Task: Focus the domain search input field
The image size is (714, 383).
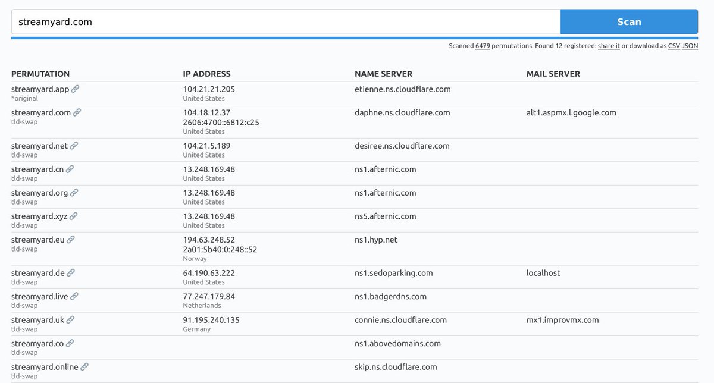Action: [286, 21]
